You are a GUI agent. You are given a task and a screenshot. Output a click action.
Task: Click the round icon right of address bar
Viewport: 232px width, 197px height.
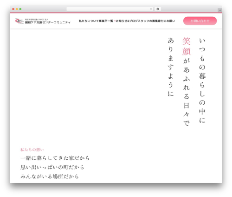coord(158,9)
